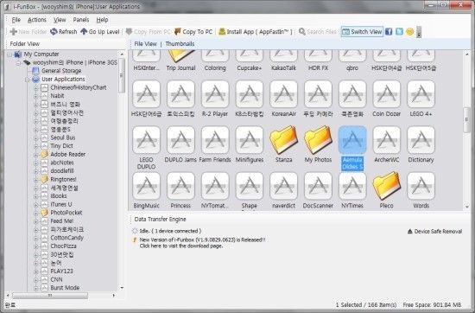Select the R-2 Player app icon
This screenshot has width=475, height=313.
pos(215,94)
